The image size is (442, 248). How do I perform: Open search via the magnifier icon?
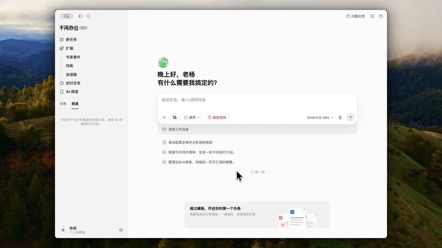(x=89, y=16)
